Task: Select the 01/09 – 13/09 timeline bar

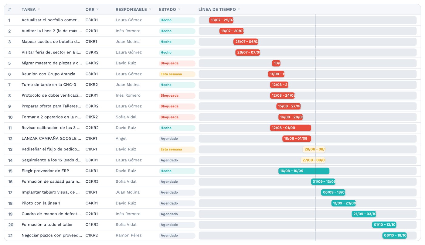Action: point(323,181)
